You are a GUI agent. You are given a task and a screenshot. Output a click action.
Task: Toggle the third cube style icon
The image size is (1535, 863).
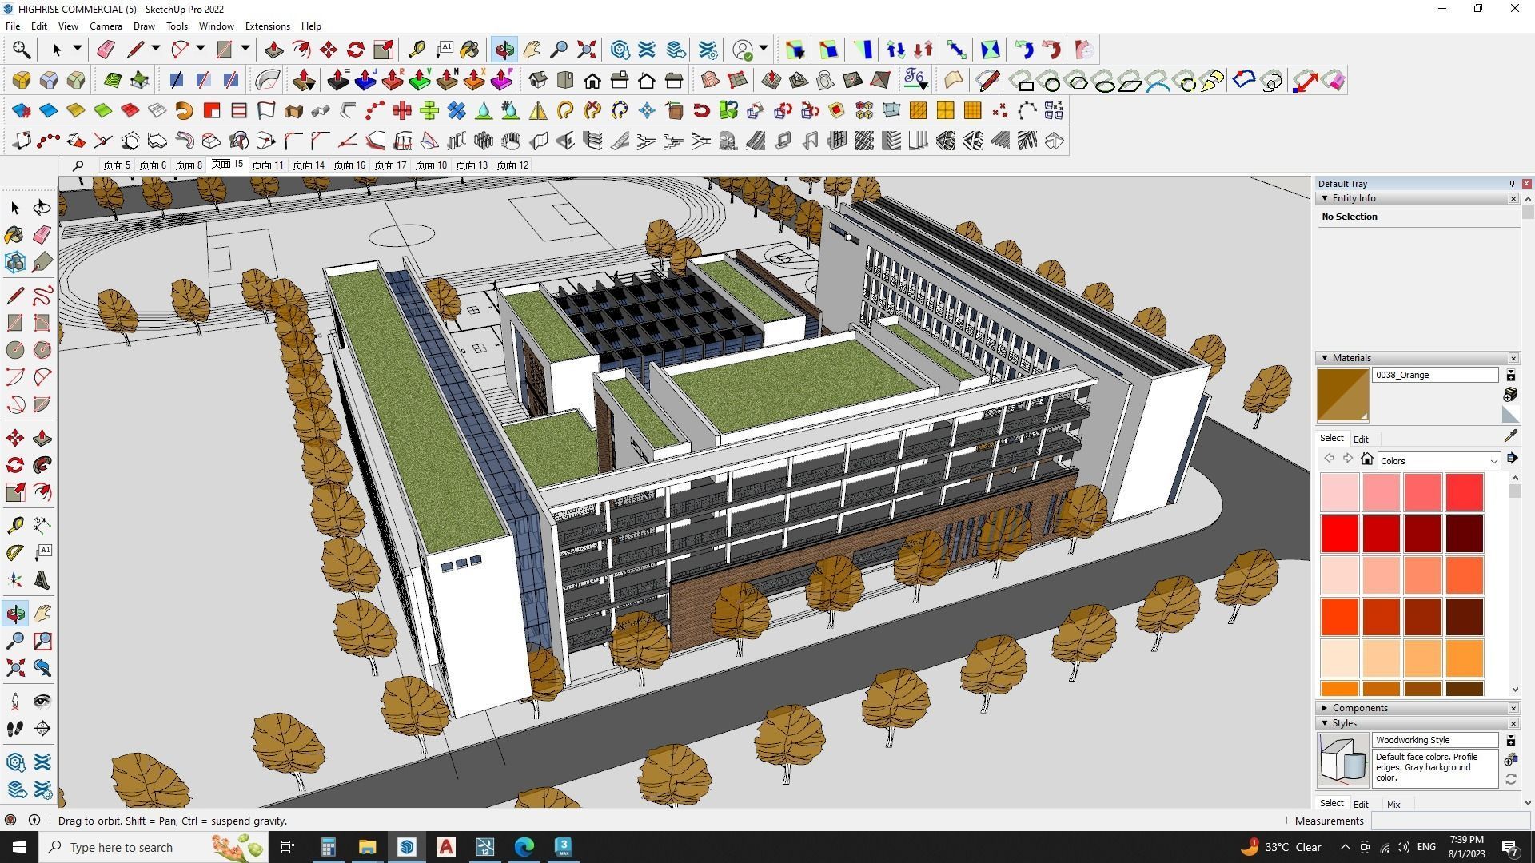pyautogui.click(x=76, y=80)
